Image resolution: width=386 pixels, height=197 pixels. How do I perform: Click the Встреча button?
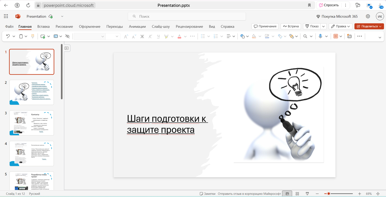291,26
